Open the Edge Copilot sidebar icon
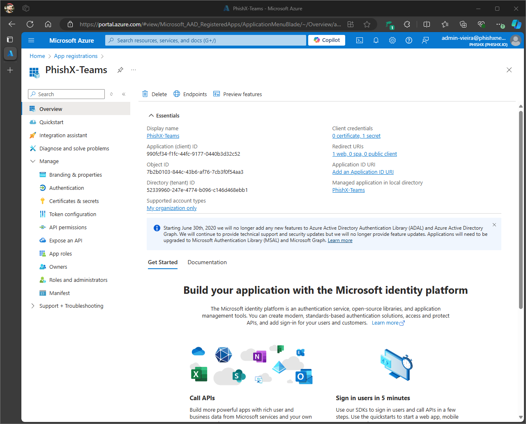 516,24
